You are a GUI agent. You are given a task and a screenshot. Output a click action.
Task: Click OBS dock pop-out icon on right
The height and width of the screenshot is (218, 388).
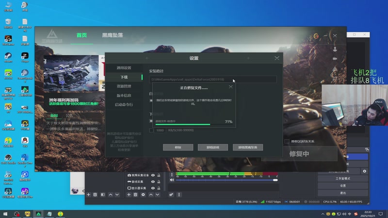tap(367, 150)
